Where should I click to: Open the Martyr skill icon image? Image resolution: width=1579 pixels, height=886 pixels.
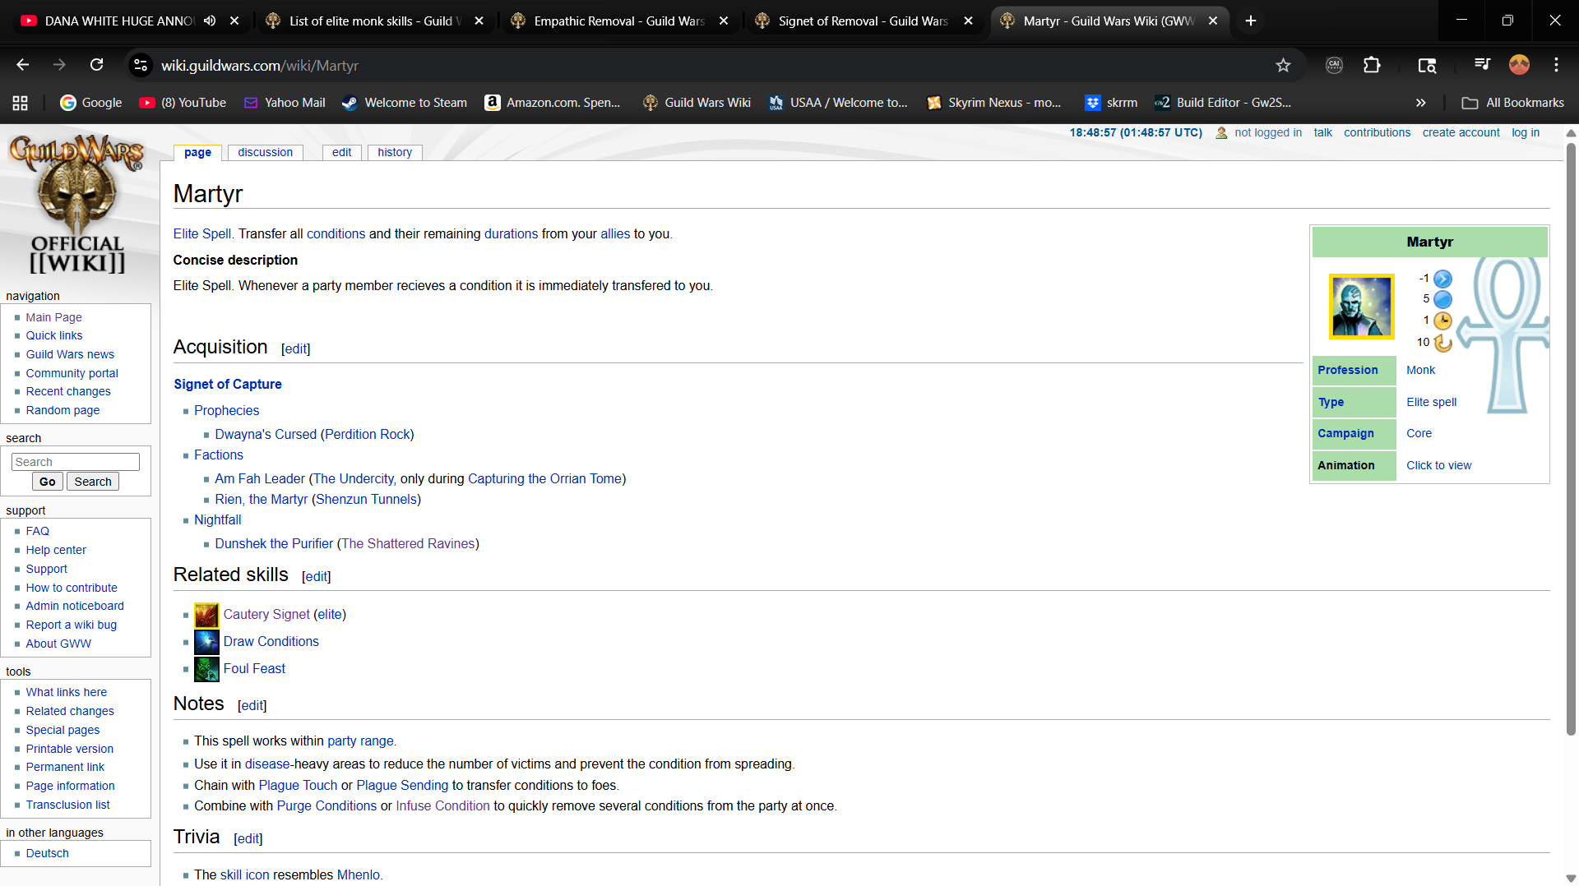pyautogui.click(x=1361, y=307)
